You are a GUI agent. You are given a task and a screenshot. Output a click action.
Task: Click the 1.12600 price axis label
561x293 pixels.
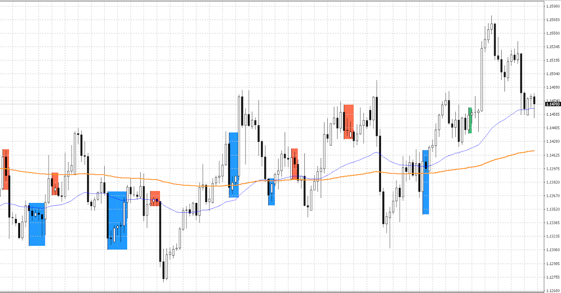coord(553,290)
